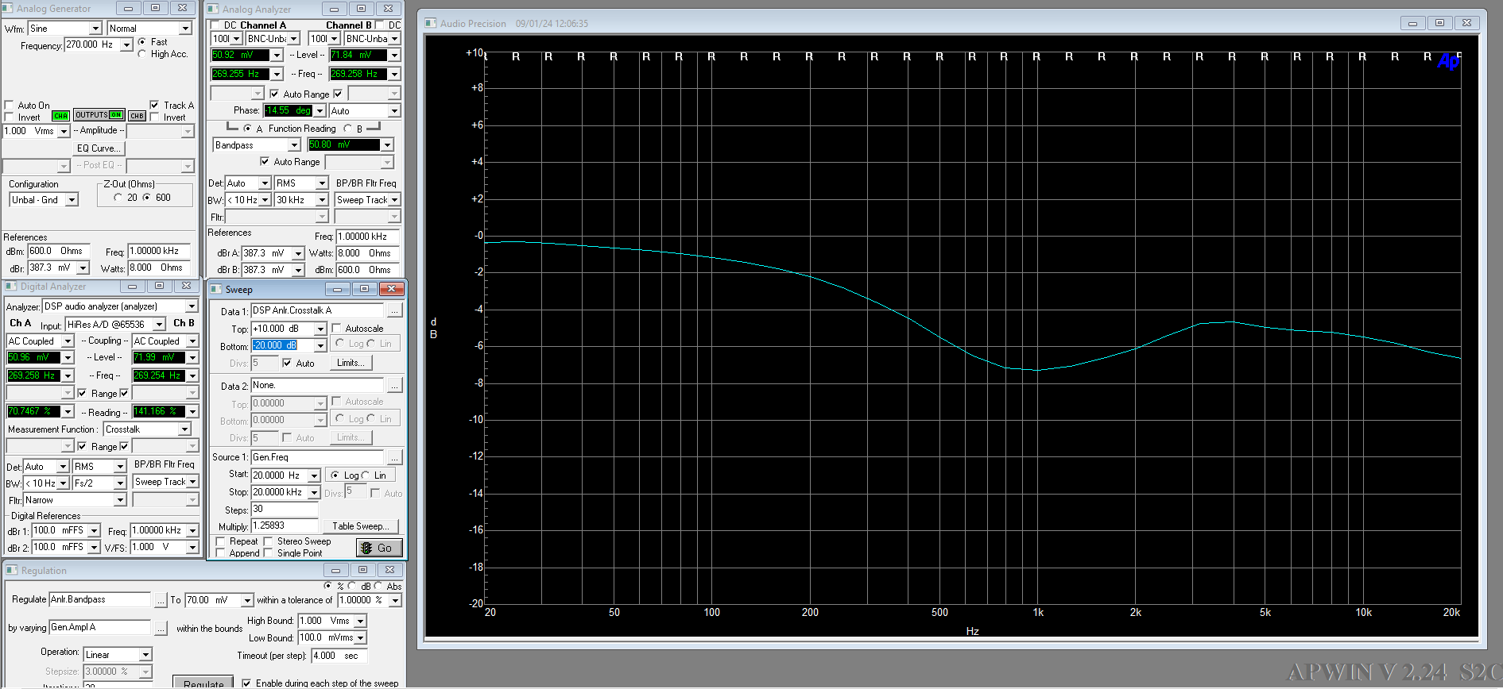Select the High Acc. radio button
The height and width of the screenshot is (689, 1503).
click(142, 54)
